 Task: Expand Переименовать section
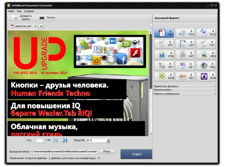point(185,90)
